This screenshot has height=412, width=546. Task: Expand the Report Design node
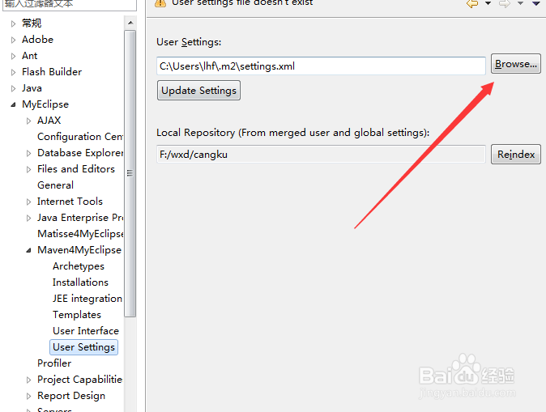point(28,396)
